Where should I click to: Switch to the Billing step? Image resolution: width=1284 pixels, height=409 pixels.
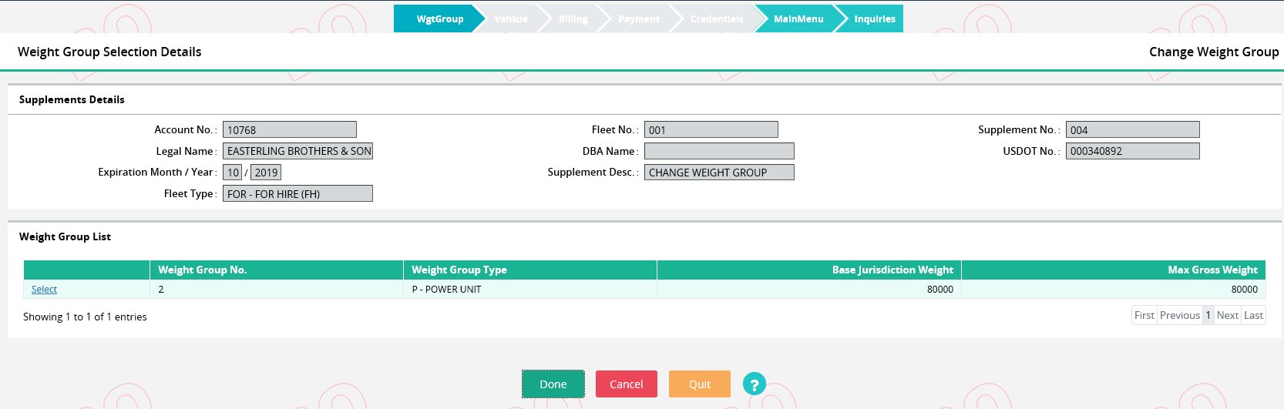(573, 19)
